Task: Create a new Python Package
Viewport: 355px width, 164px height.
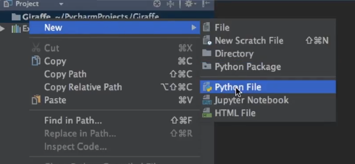Action: (268, 67)
